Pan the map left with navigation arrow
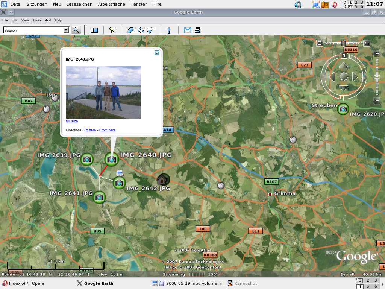Image resolution: width=385 pixels, height=289 pixels. [x=332, y=77]
